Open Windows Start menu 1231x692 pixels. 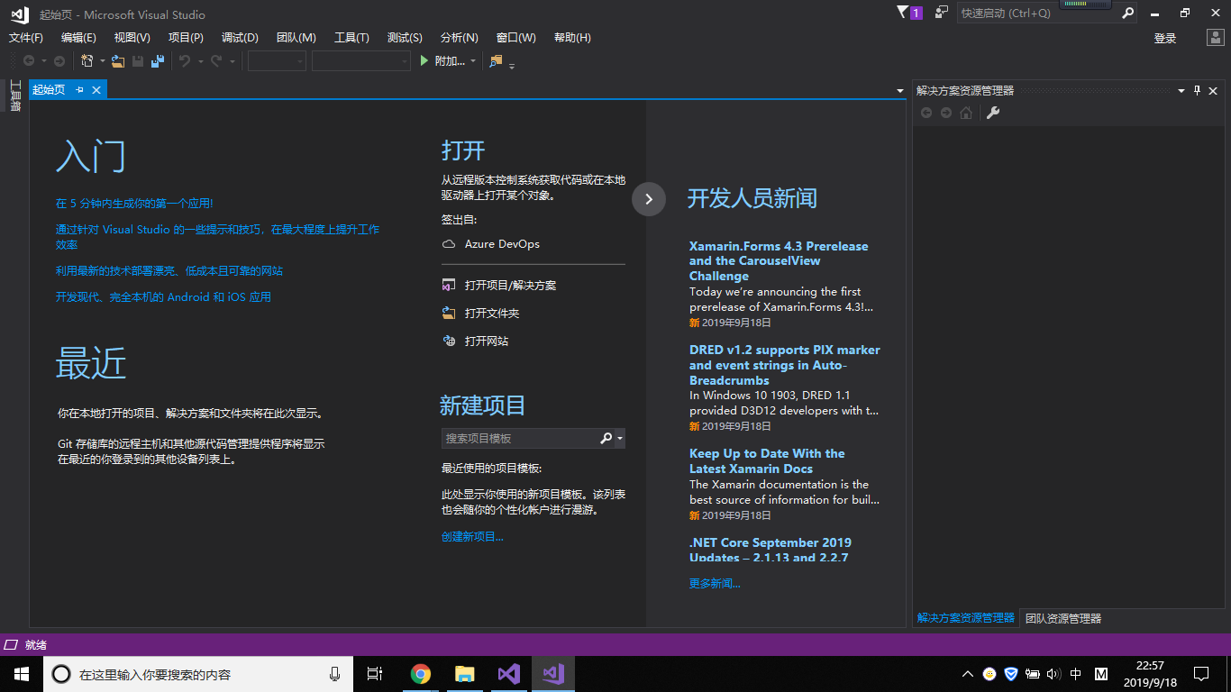coord(22,674)
